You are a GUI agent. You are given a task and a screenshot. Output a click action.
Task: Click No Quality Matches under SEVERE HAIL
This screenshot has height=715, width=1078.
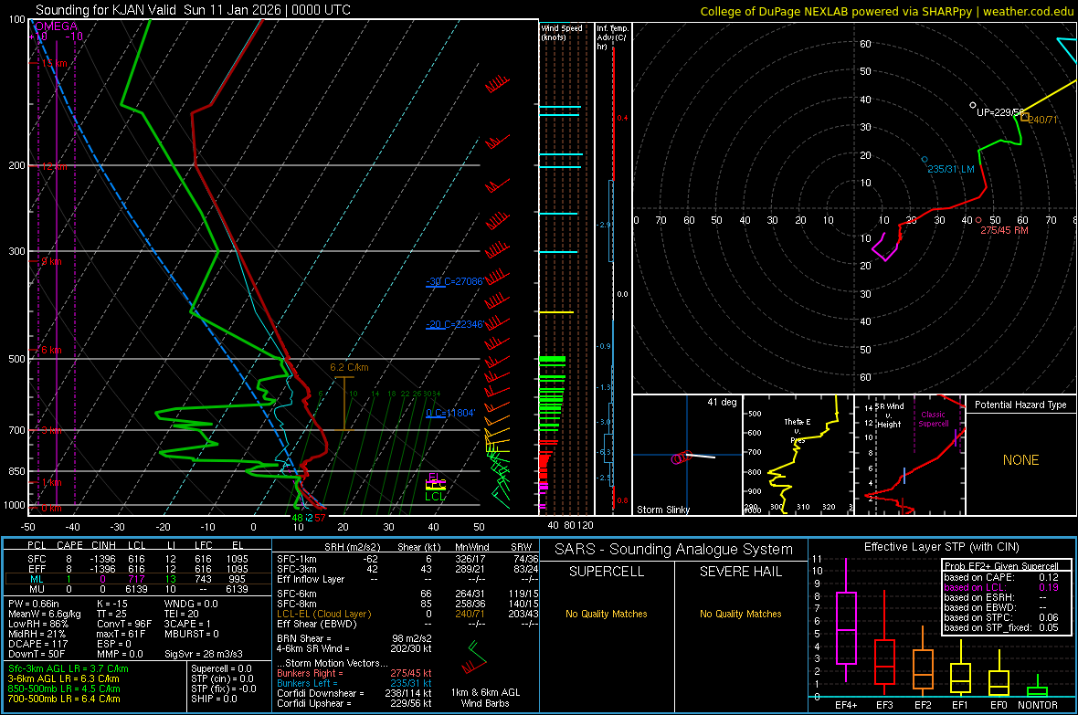(740, 614)
